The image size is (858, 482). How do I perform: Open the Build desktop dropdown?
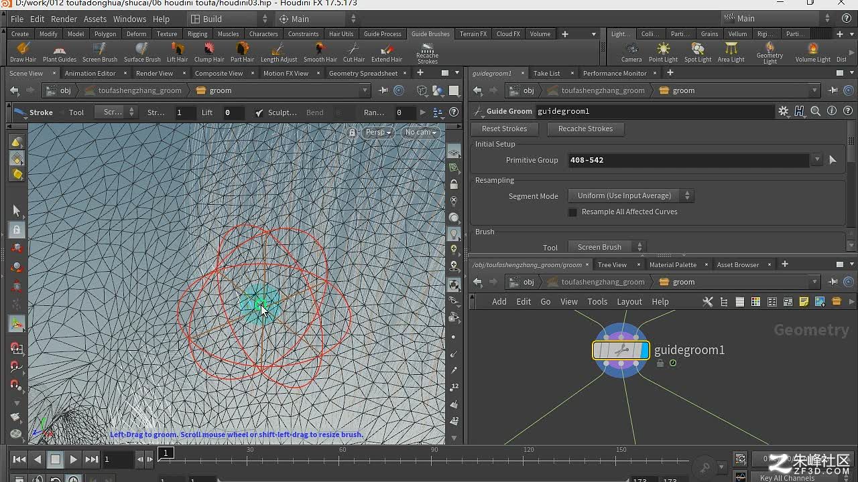click(x=229, y=19)
